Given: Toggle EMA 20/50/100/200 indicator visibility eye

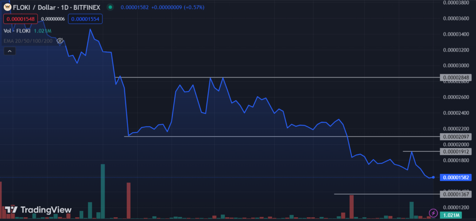Looking at the screenshot, I should 60,40.
